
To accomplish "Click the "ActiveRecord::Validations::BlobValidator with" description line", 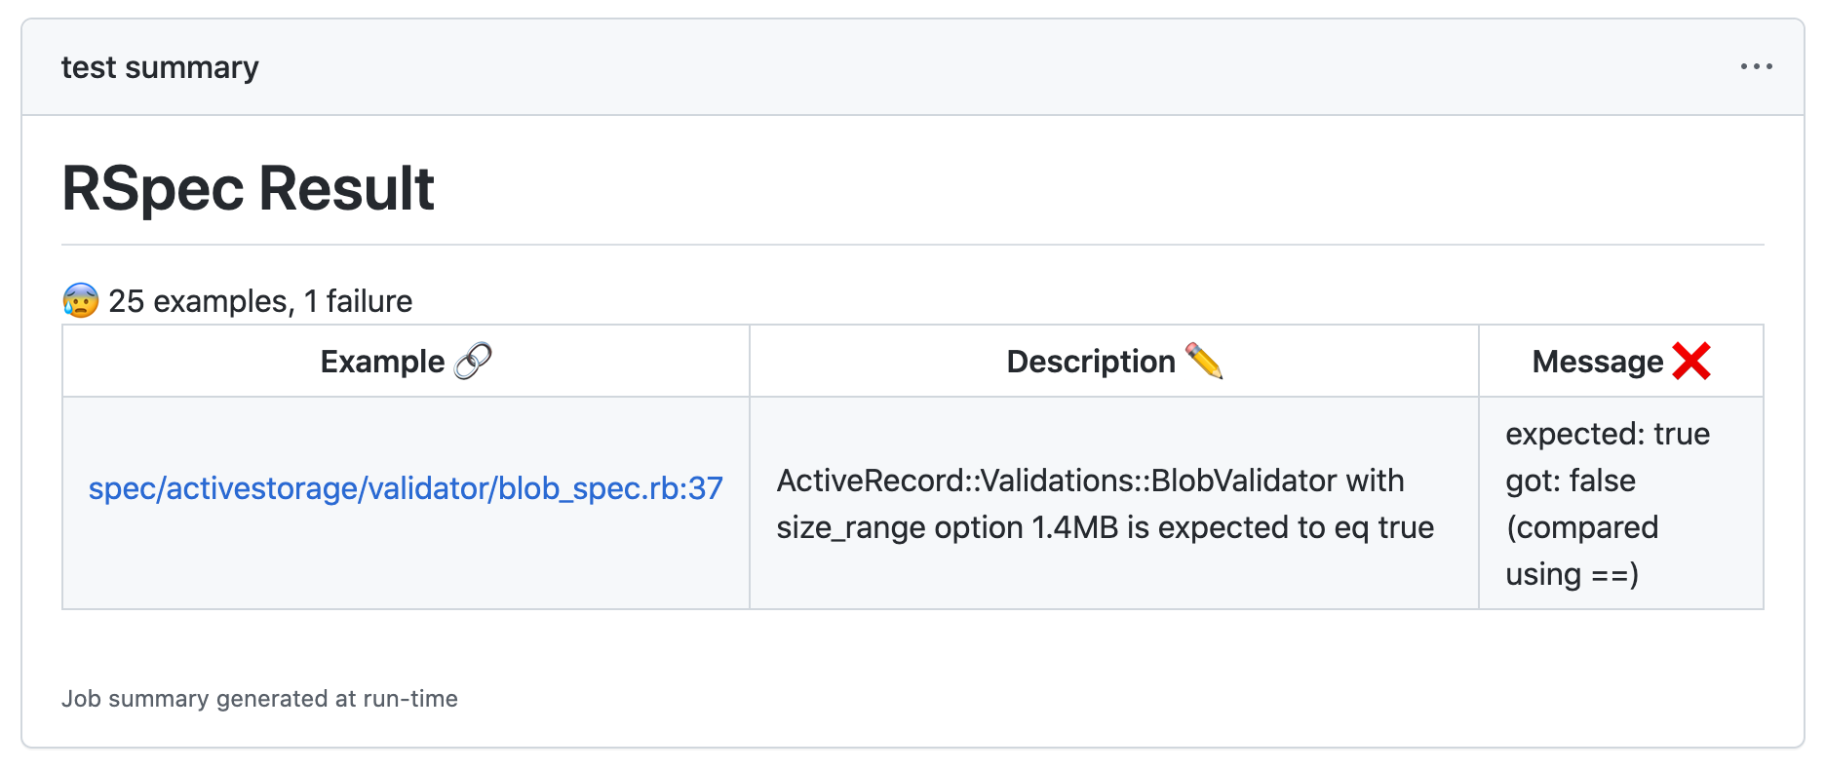I will [1090, 481].
